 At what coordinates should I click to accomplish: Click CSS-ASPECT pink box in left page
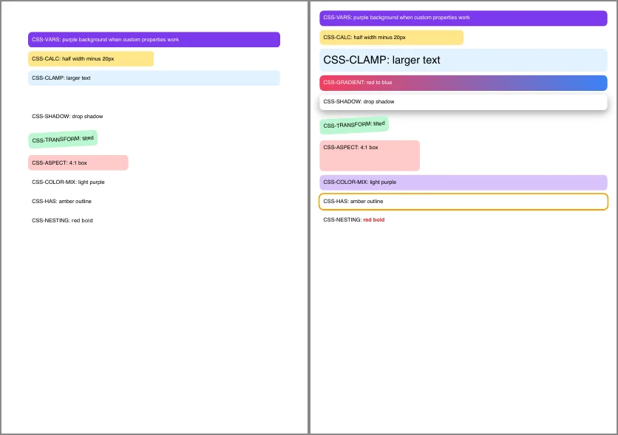tap(78, 162)
